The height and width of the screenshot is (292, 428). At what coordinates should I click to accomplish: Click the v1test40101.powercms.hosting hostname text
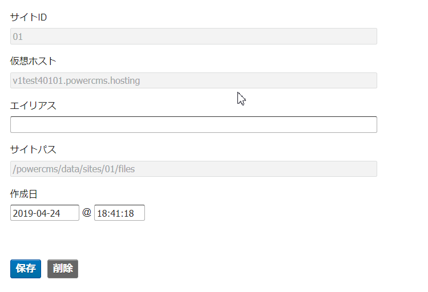coord(76,81)
